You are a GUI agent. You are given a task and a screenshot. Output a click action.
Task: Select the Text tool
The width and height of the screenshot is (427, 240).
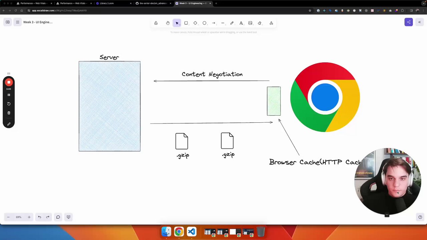coord(241,23)
